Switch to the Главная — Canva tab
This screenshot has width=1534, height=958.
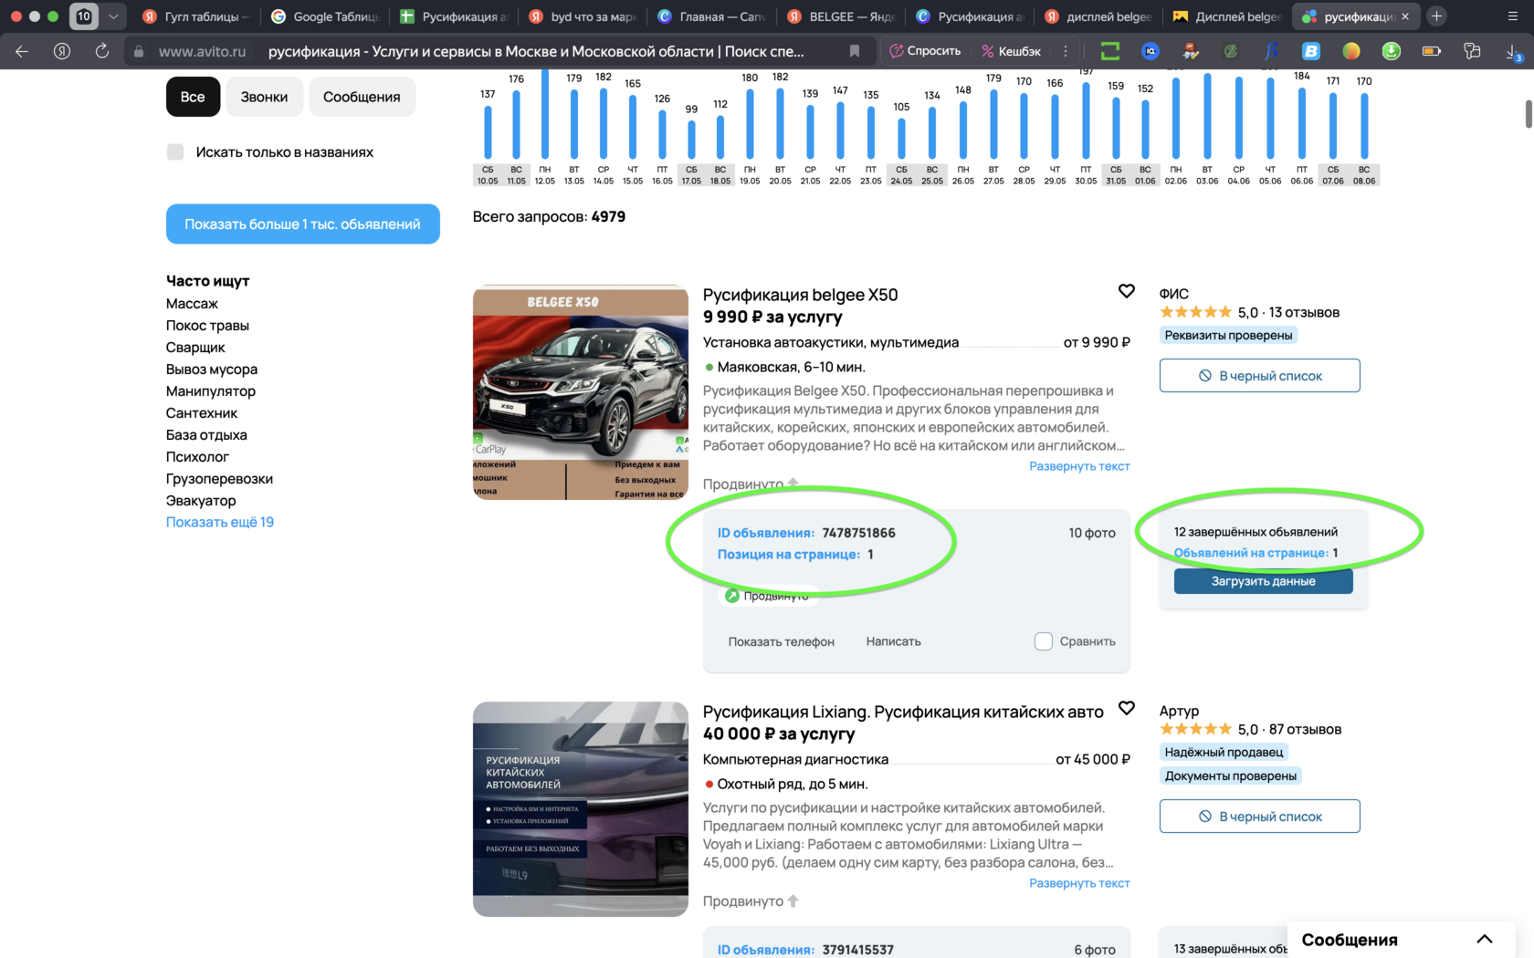point(711,16)
